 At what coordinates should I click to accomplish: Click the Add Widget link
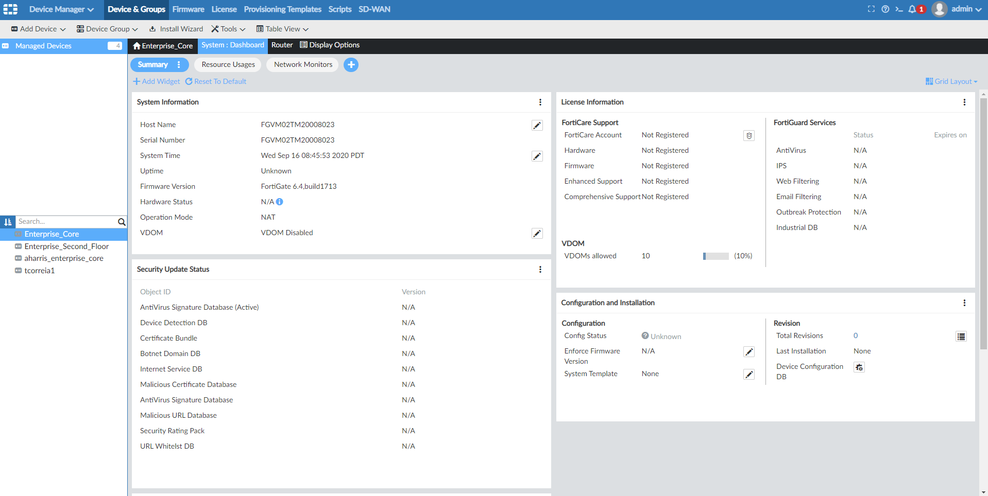click(x=157, y=81)
